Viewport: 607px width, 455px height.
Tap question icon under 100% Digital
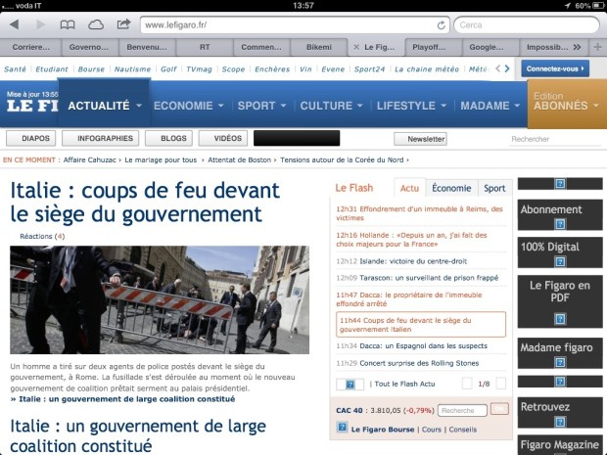pyautogui.click(x=560, y=262)
